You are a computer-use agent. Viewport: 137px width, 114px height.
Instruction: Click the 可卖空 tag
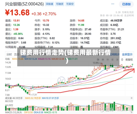tap(70, 4)
